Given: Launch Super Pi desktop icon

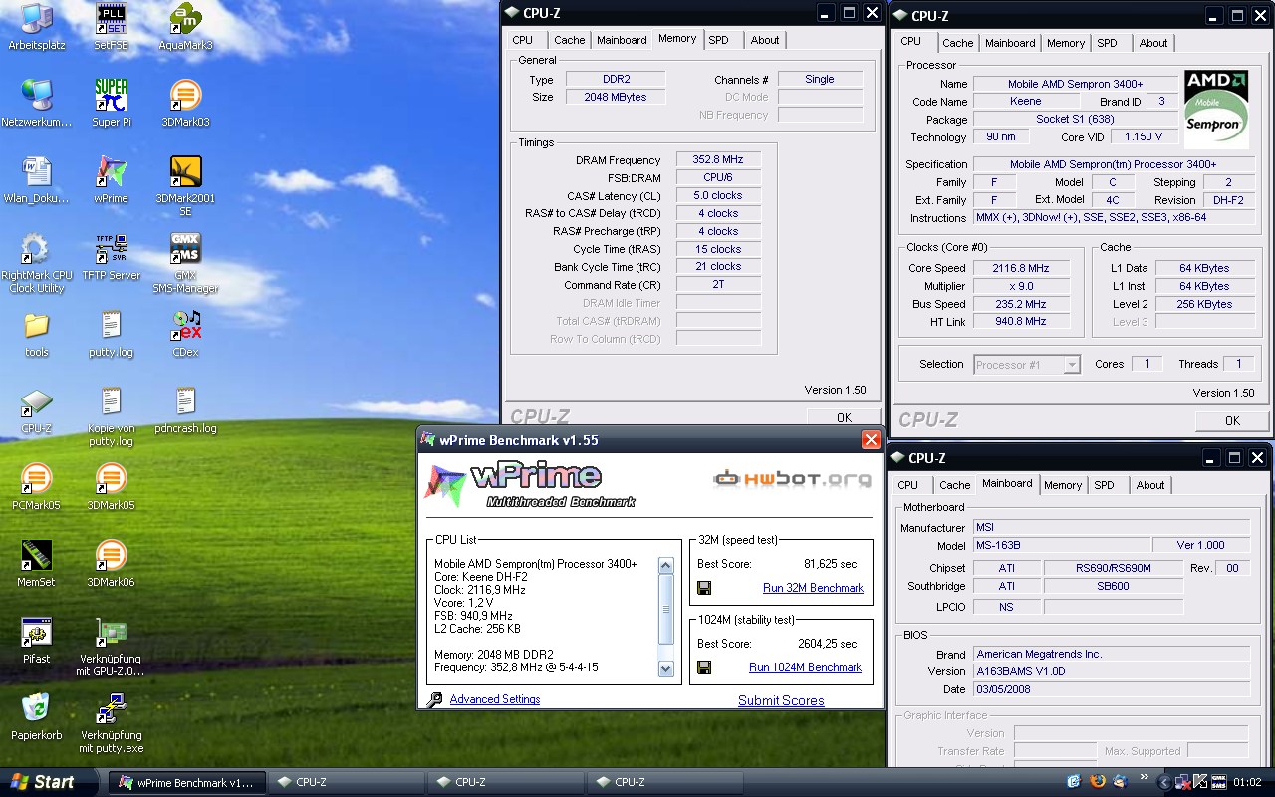Looking at the screenshot, I should click(x=112, y=95).
